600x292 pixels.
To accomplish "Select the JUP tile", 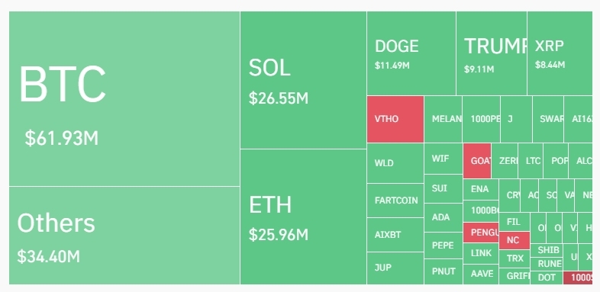I will pos(395,268).
